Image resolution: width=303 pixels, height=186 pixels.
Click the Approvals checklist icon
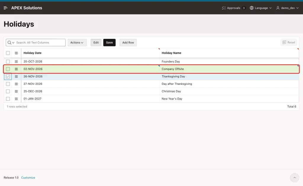pos(224,8)
